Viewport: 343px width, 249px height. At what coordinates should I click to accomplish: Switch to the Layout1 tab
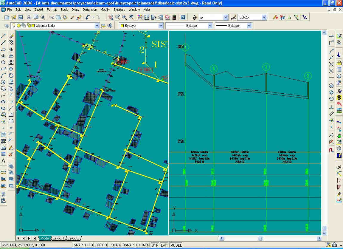(x=58, y=238)
